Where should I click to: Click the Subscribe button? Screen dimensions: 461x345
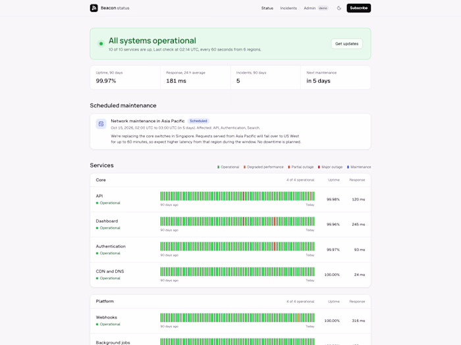pos(359,8)
